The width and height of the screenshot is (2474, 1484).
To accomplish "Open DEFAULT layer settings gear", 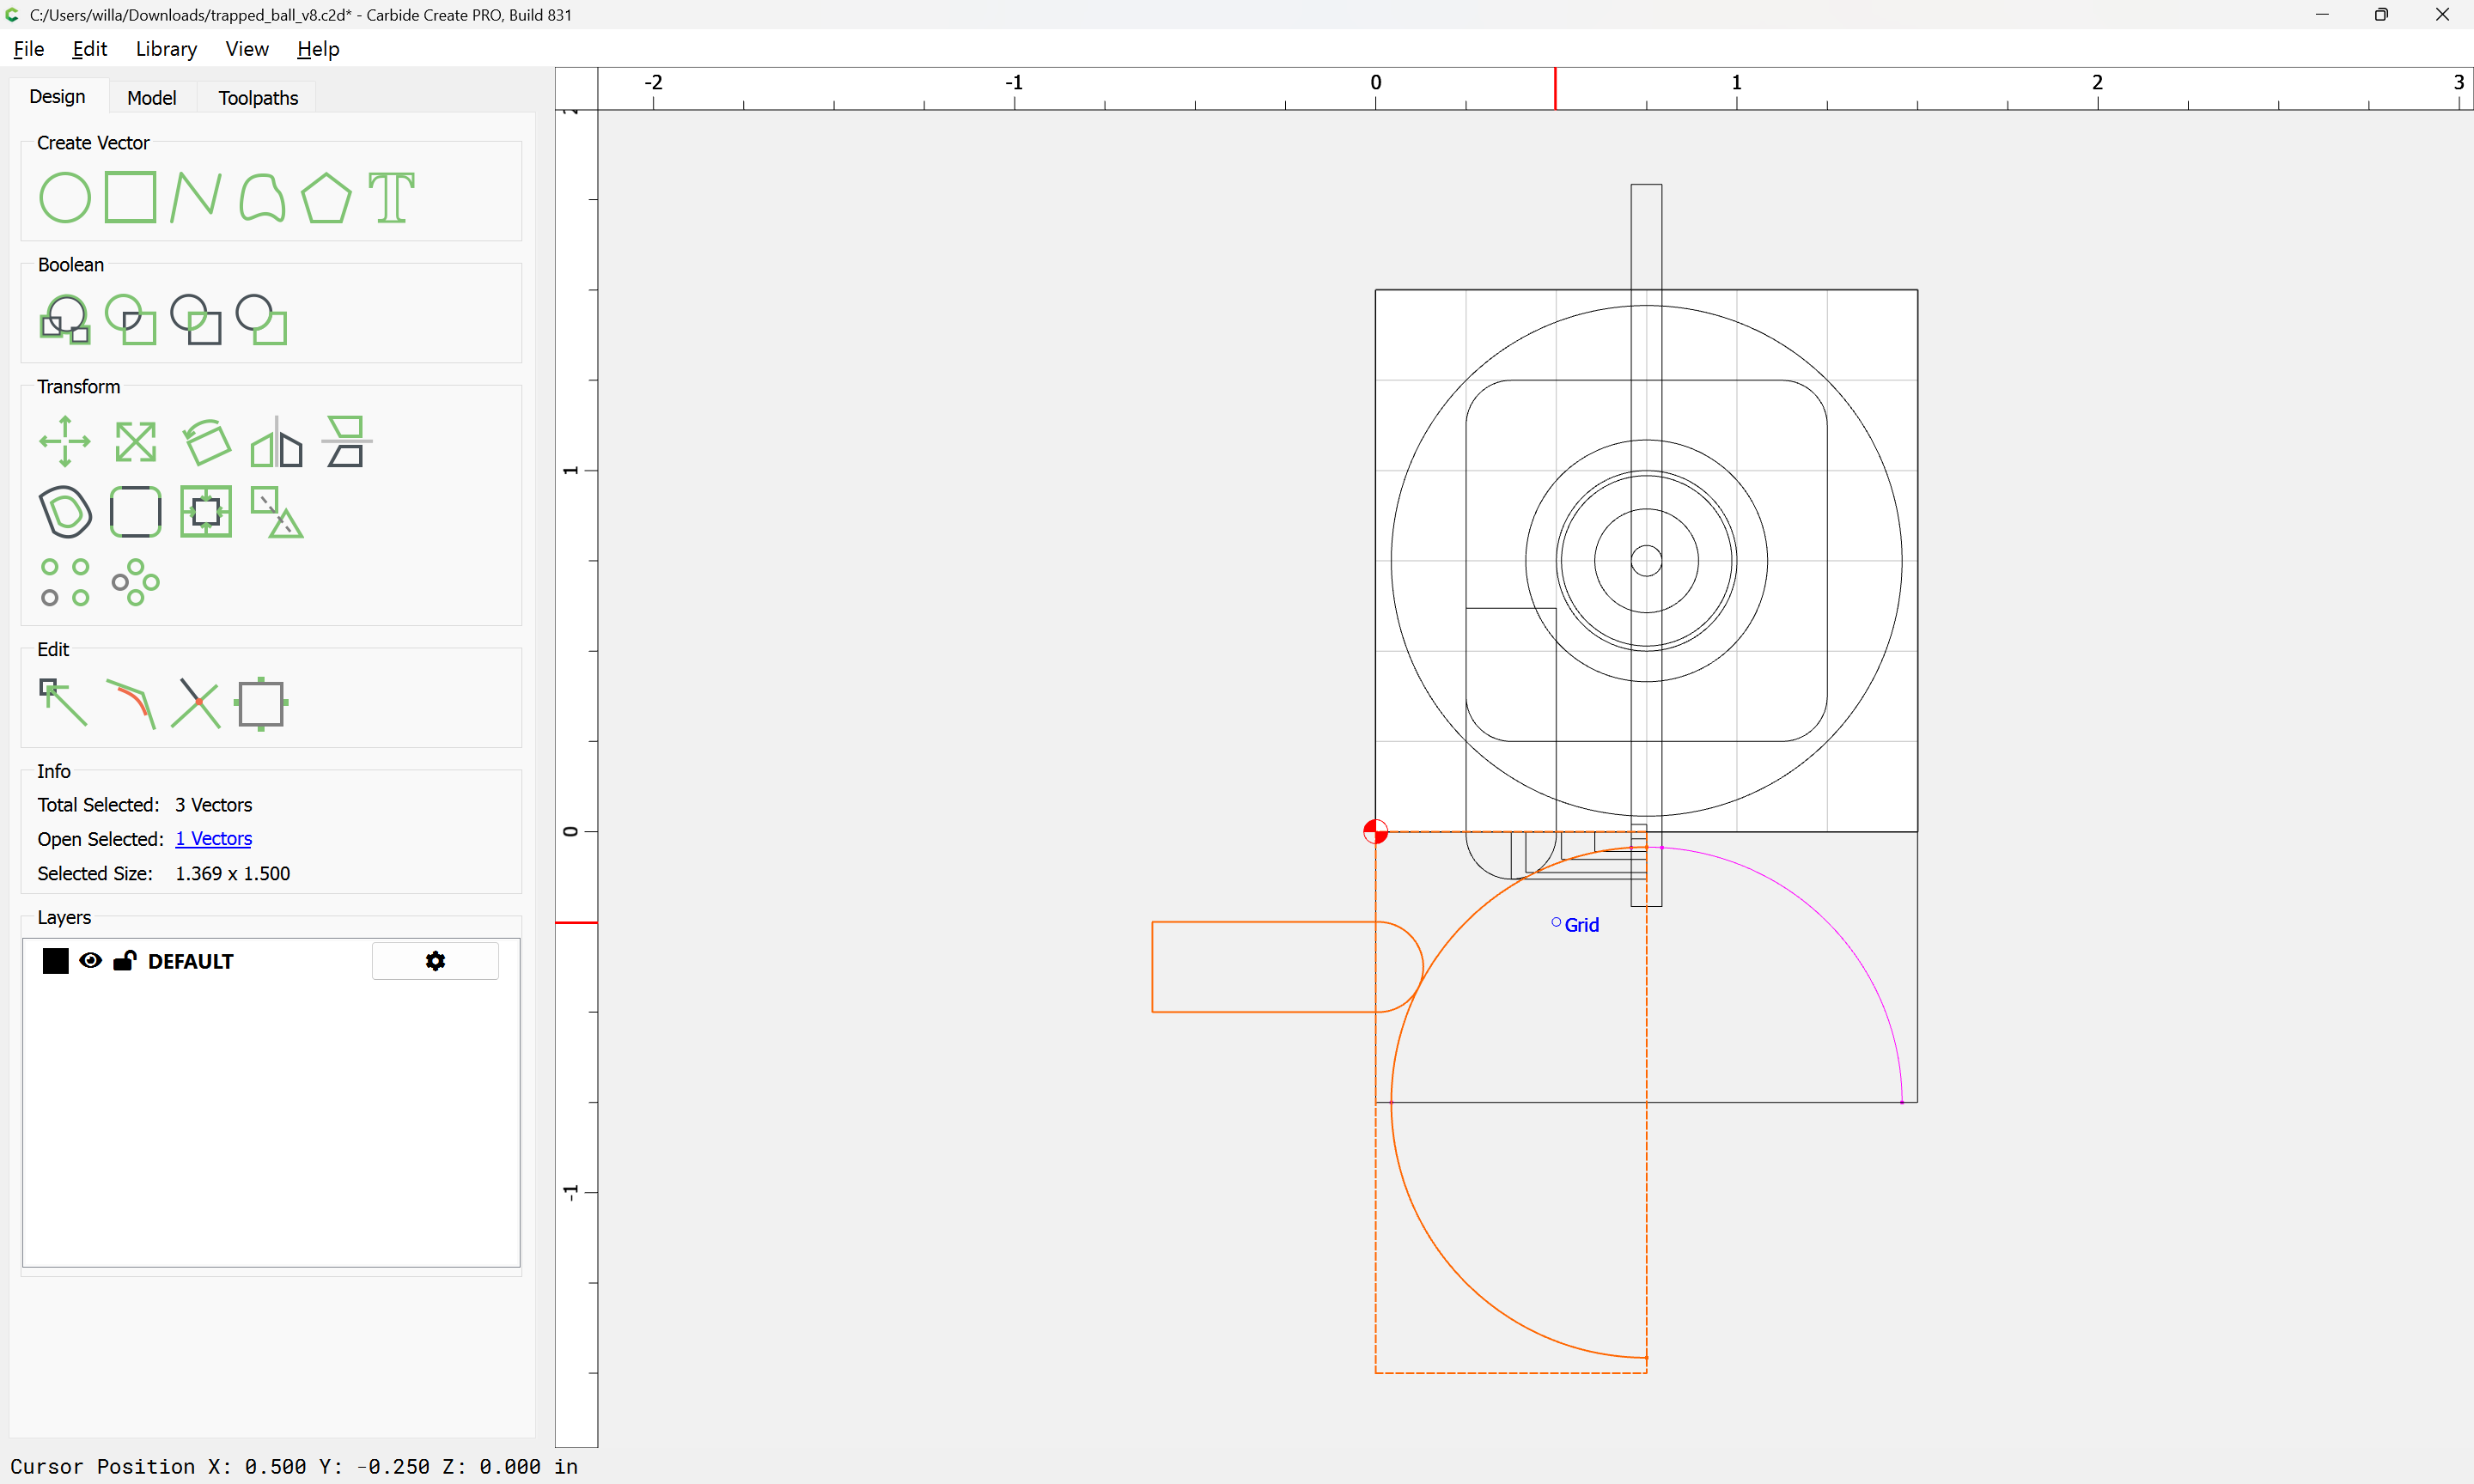I will pyautogui.click(x=435, y=961).
